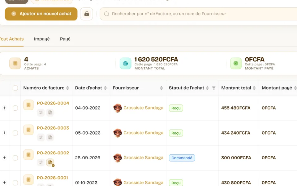The height and width of the screenshot is (186, 297).
Task: Tick the checkbox for PO-2026-0003
Action: [15, 133]
